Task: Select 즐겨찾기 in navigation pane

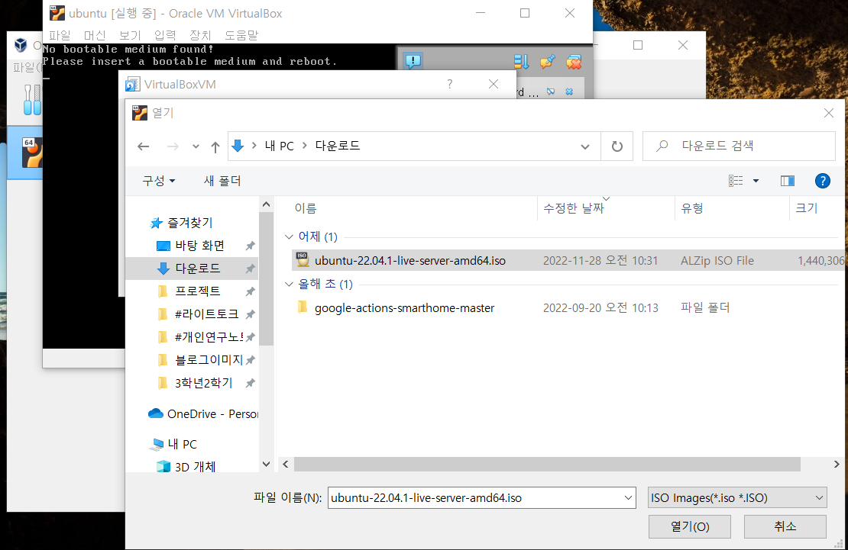Action: (x=189, y=223)
